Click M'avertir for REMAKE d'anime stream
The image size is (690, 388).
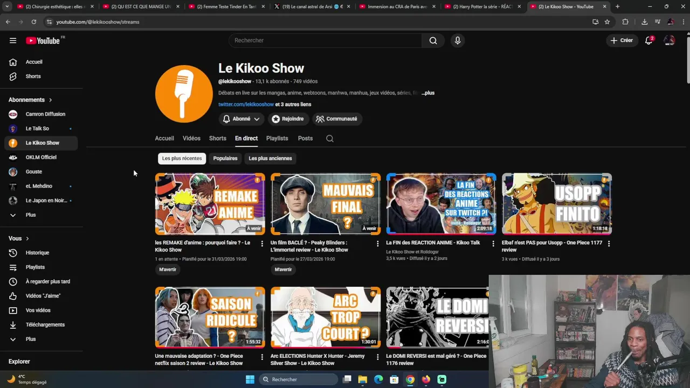pyautogui.click(x=168, y=269)
